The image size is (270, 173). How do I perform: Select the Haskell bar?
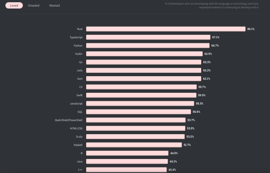pyautogui.click(x=134, y=145)
